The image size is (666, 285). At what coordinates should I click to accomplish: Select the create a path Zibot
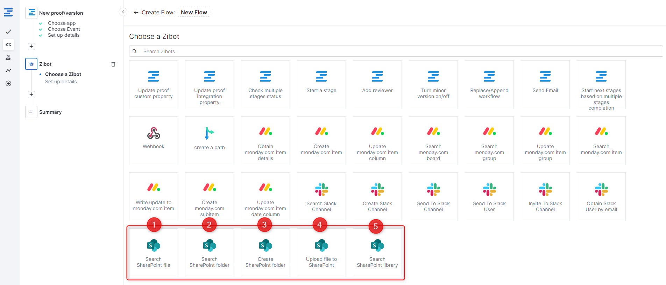209,141
